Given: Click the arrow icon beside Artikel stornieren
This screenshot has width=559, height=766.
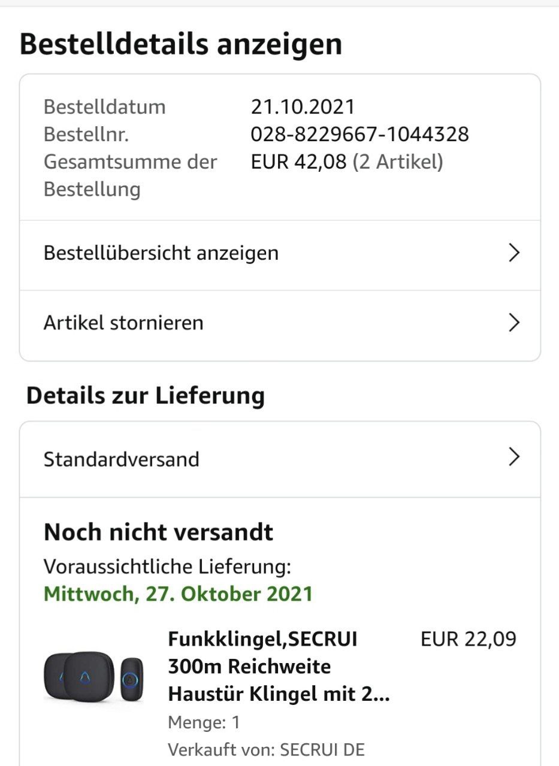Looking at the screenshot, I should [x=513, y=323].
